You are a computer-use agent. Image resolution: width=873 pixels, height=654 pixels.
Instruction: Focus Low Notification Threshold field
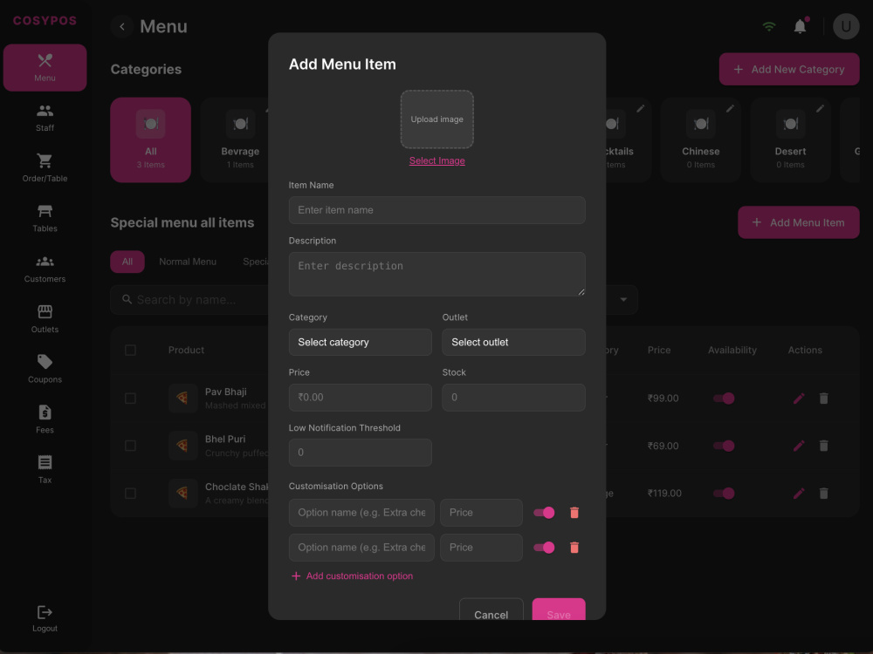click(x=361, y=453)
